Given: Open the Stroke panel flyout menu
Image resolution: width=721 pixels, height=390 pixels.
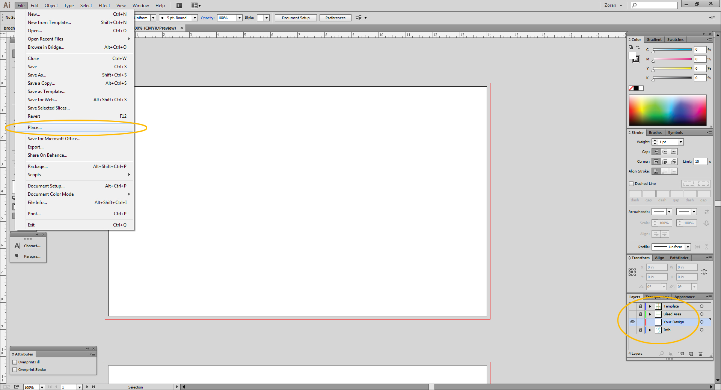Looking at the screenshot, I should tap(709, 132).
